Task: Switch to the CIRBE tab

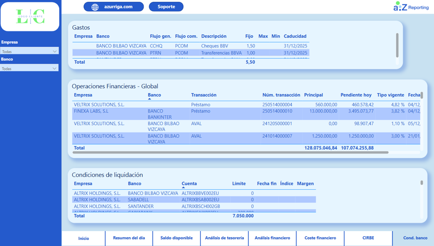Action: (x=368, y=238)
